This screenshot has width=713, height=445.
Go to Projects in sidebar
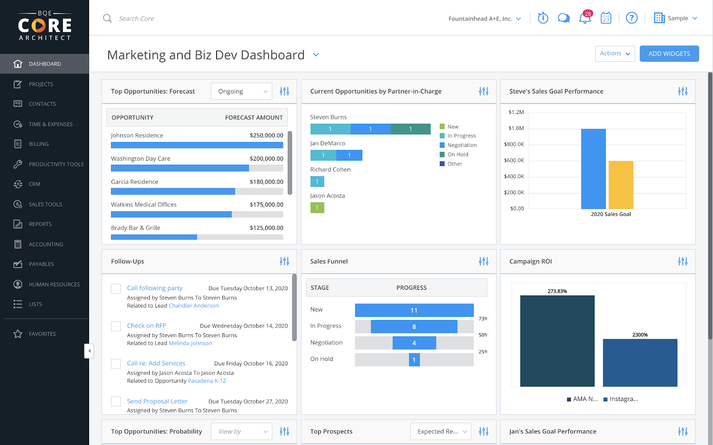[x=45, y=84]
